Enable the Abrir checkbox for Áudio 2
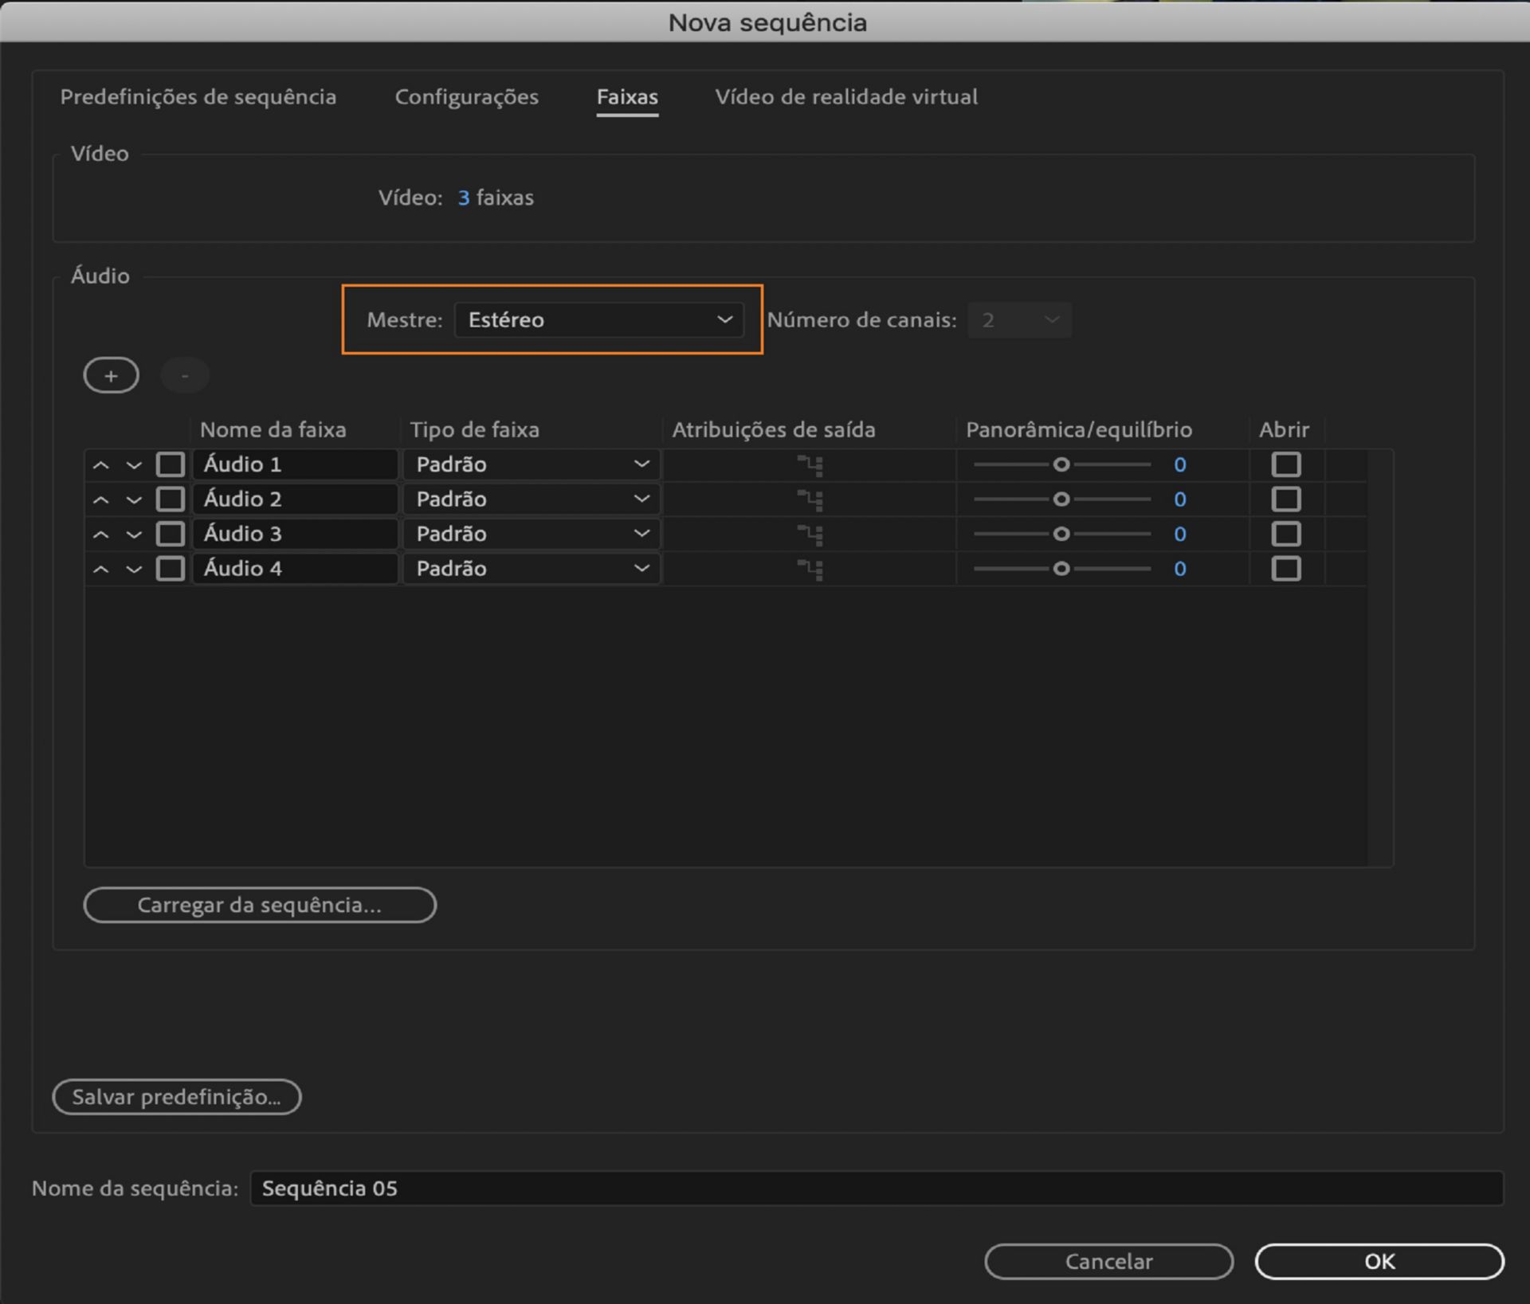 pyautogui.click(x=1285, y=499)
